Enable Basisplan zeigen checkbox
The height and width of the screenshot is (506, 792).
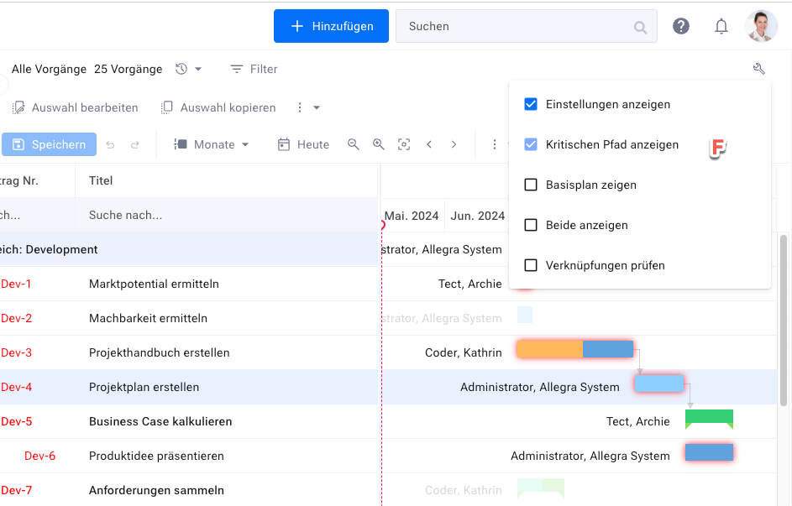tap(531, 185)
